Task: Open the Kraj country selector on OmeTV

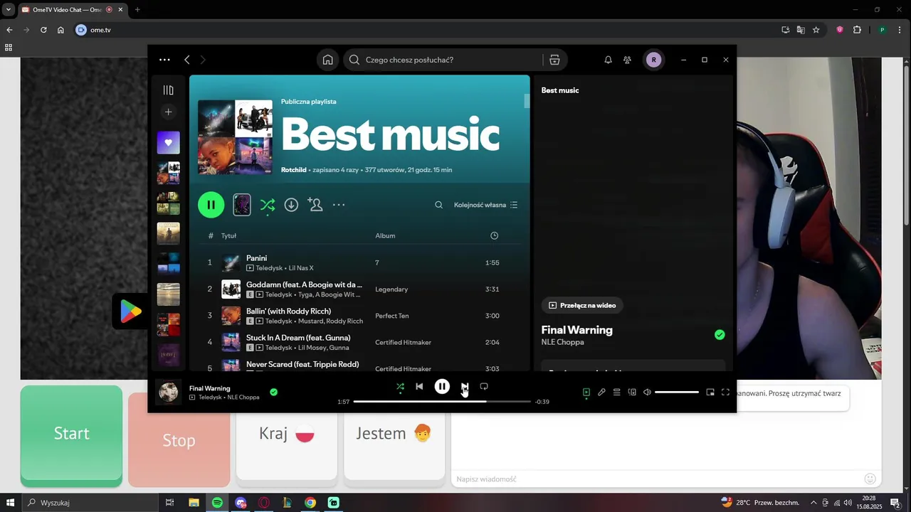Action: [x=287, y=434]
